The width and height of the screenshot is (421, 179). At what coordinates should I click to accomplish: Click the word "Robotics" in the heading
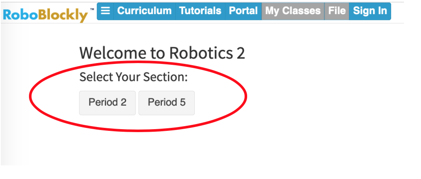pyautogui.click(x=201, y=53)
